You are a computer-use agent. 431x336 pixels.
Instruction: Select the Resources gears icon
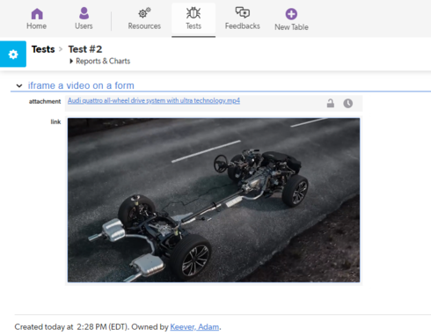click(x=144, y=13)
